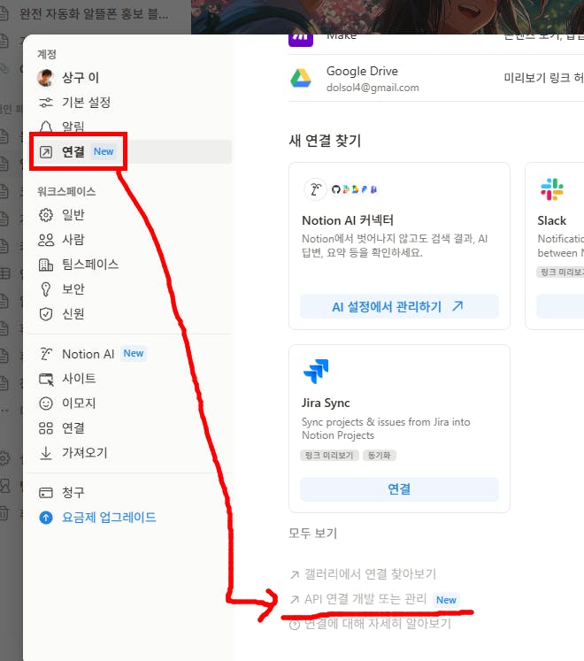Open 완전 자동화 알뜰폰 홍보 page behind dialog
This screenshot has width=584, height=661.
(x=94, y=15)
